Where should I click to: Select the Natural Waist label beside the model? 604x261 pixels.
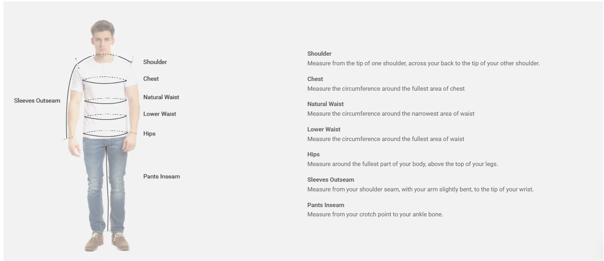[x=161, y=97]
